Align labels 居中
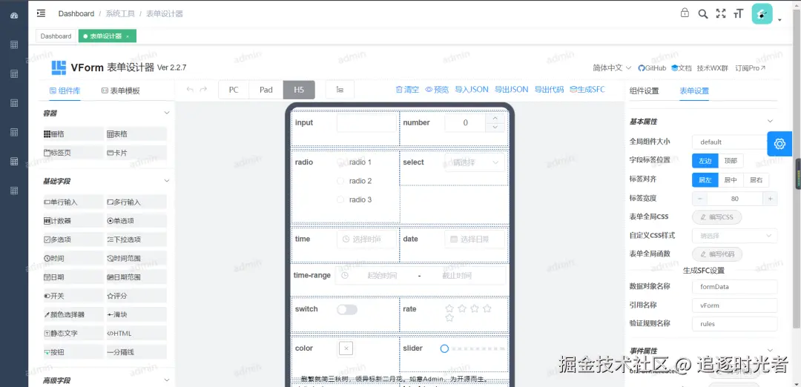The image size is (801, 387). point(731,179)
